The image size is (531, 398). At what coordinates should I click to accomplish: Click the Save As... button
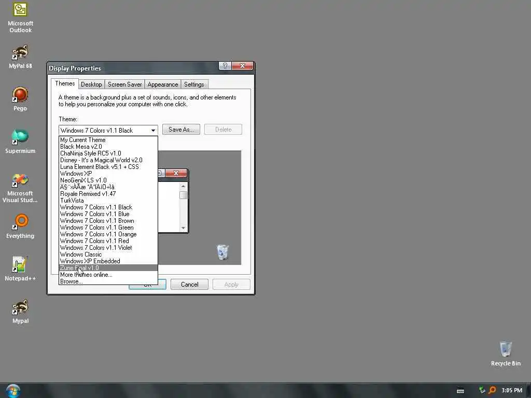[x=181, y=129]
